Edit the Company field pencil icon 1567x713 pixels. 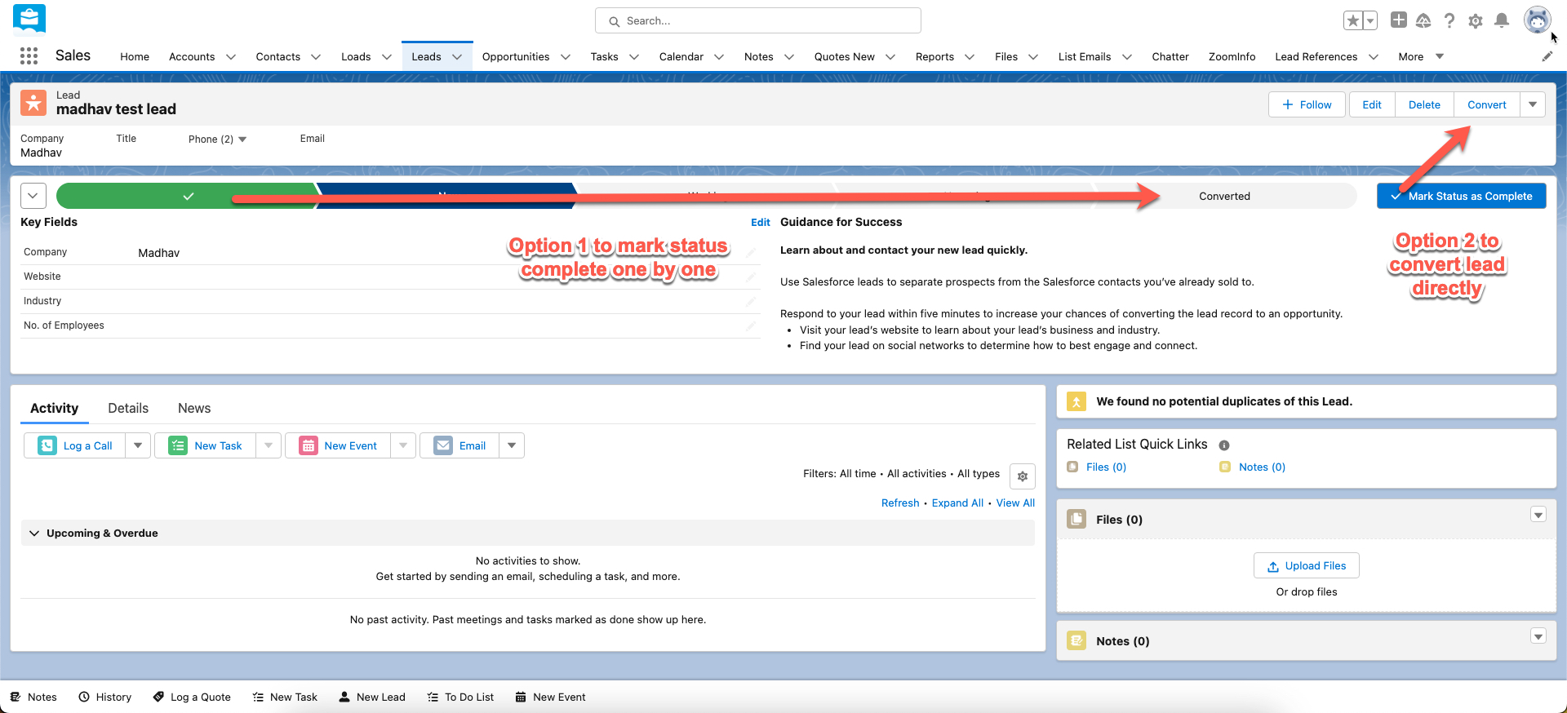[750, 253]
